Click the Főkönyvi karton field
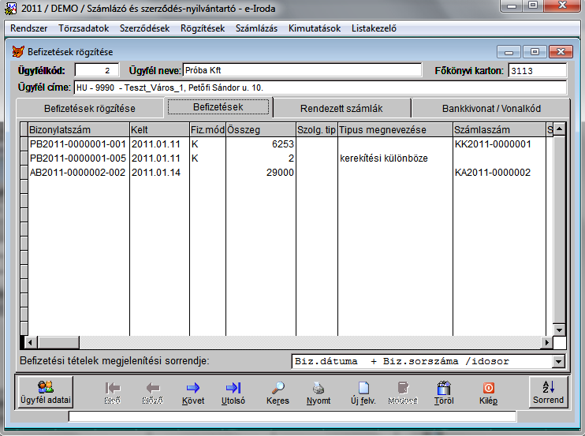 [x=537, y=70]
